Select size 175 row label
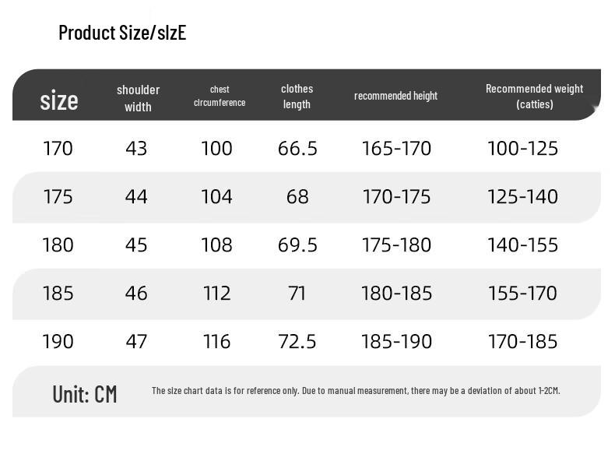Image resolution: width=615 pixels, height=461 pixels. (x=58, y=196)
